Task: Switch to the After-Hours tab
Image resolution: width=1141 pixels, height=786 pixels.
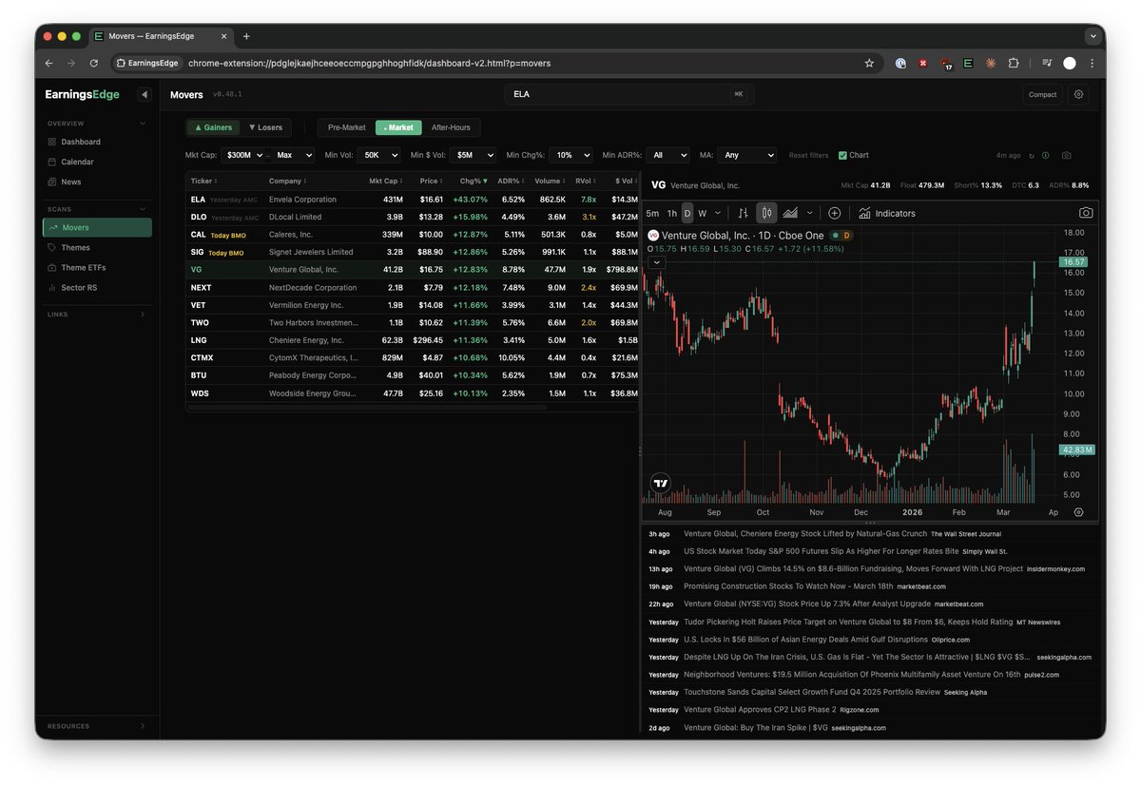Action: [451, 127]
